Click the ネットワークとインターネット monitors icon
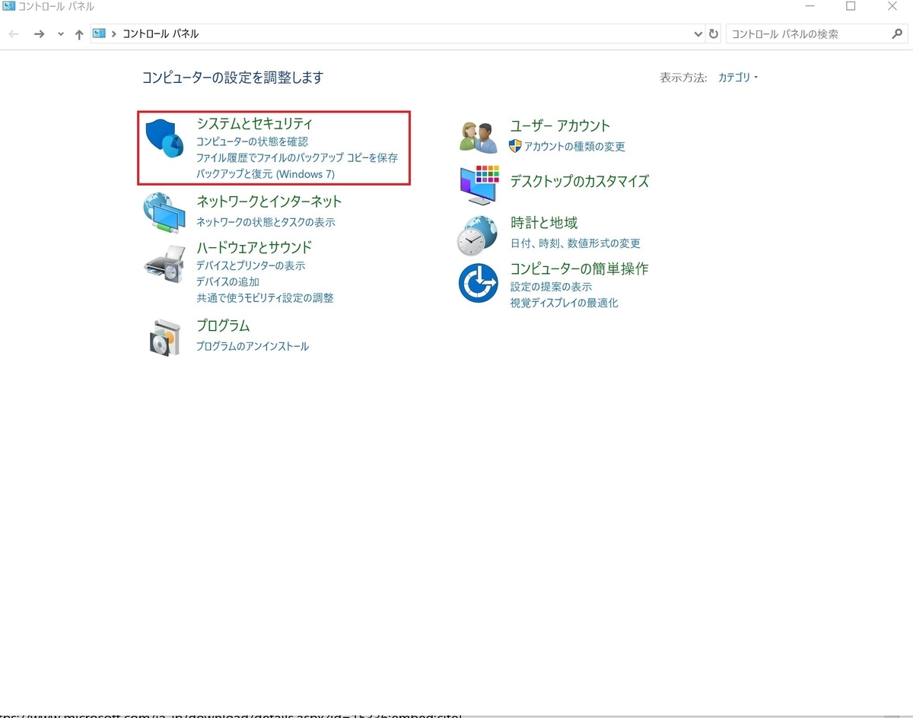The height and width of the screenshot is (718, 913). tap(164, 212)
